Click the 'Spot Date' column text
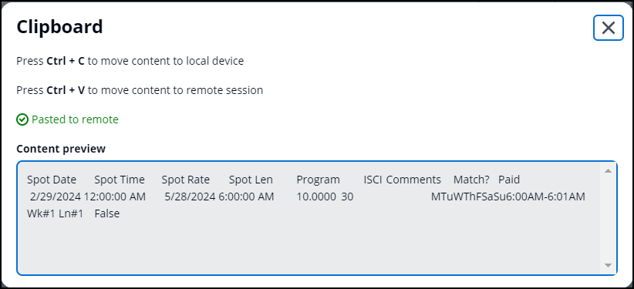This screenshot has height=289, width=634. pyautogui.click(x=52, y=180)
